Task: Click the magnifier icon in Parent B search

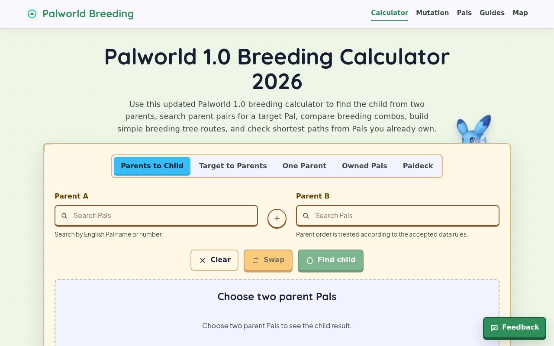Action: click(306, 216)
